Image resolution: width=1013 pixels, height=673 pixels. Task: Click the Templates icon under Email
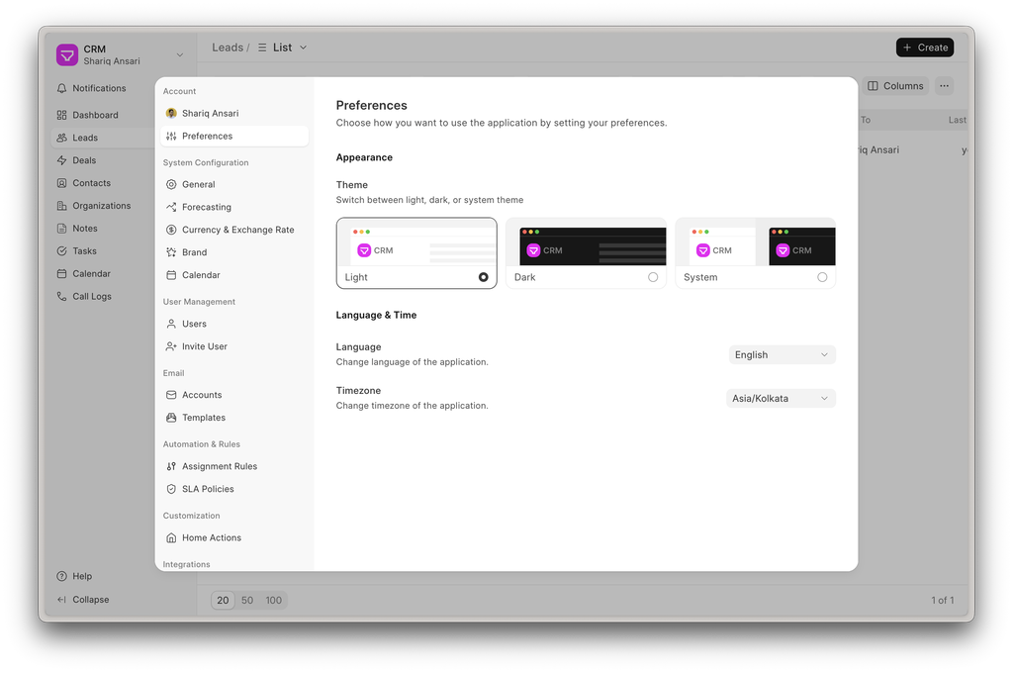point(171,418)
